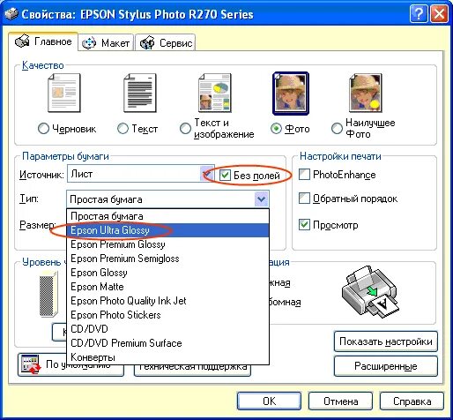This screenshot has width=453, height=420.
Task: Click the Техническая поддержка button
Action: [x=193, y=370]
